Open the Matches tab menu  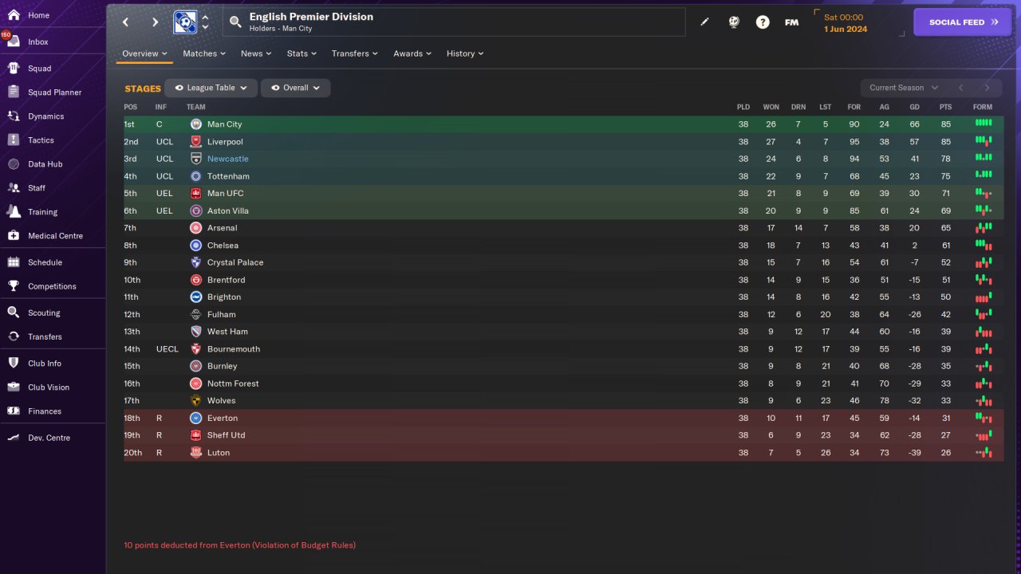click(x=203, y=53)
